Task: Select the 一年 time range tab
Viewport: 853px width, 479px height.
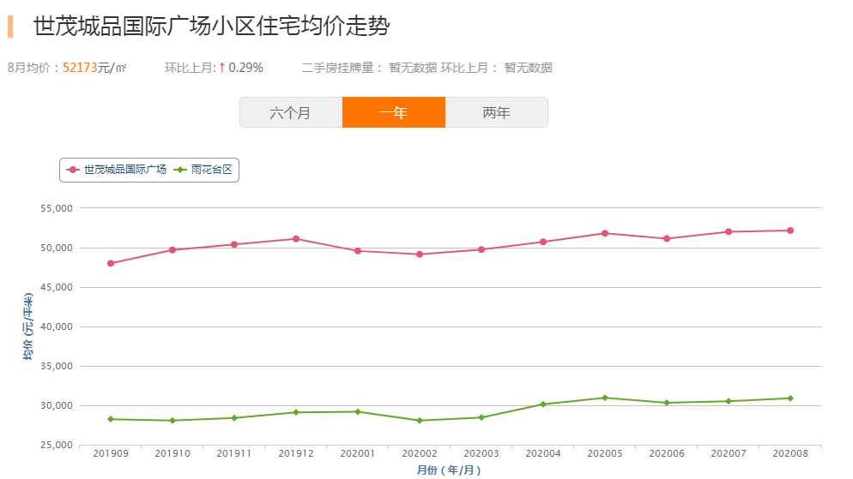Action: (x=393, y=112)
